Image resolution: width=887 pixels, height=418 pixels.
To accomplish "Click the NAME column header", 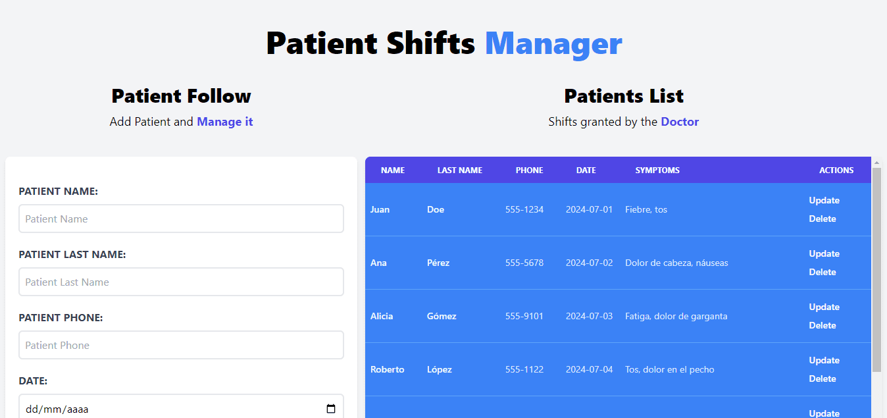I will [392, 170].
